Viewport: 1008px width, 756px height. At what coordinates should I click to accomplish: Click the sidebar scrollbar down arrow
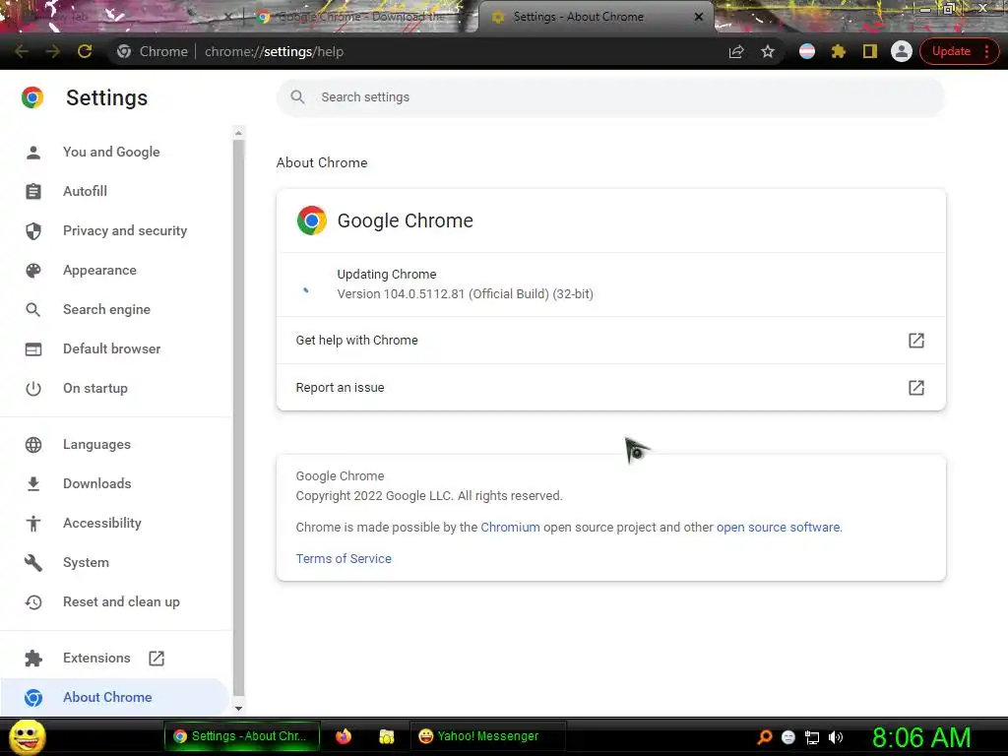[238, 709]
